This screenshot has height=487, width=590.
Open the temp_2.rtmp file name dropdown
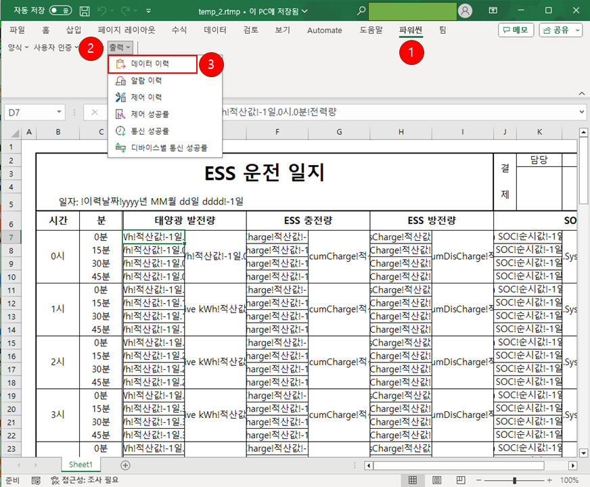304,11
